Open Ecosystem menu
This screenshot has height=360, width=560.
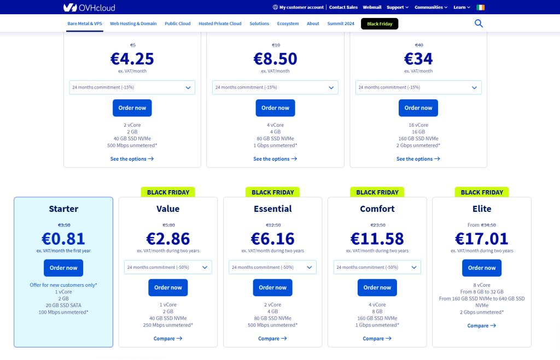coord(288,23)
